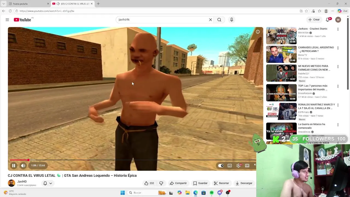Screen dimensions: 350x197
Task: Click the video info card icon
Action: [x=258, y=32]
